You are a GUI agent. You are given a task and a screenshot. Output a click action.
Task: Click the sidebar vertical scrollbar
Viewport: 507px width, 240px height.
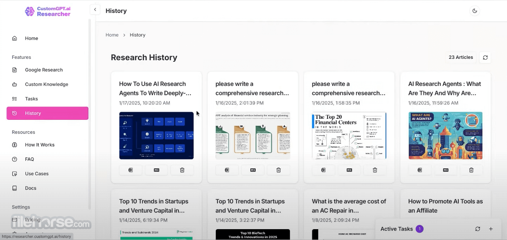tap(89, 114)
